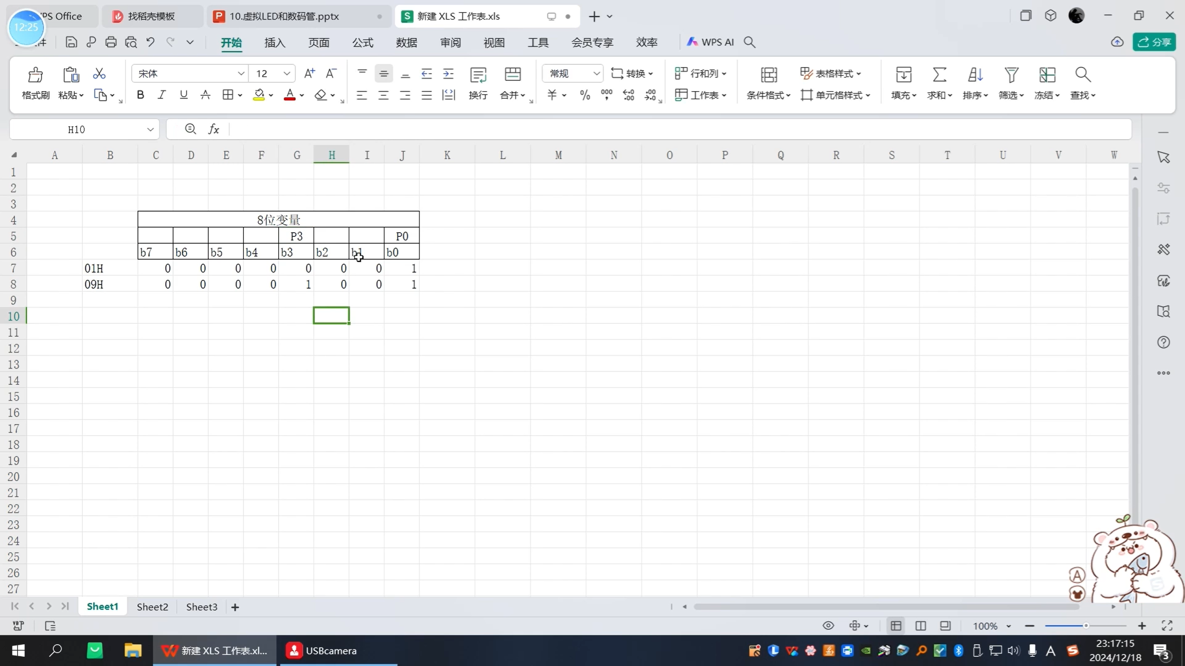Click the Cut scissors icon

(99, 74)
